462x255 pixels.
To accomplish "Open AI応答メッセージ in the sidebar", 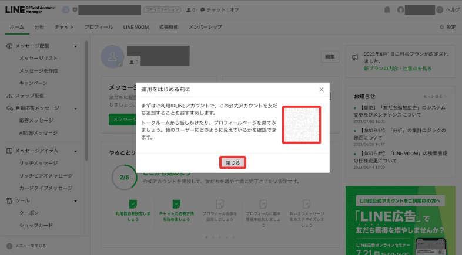I will 38,133.
